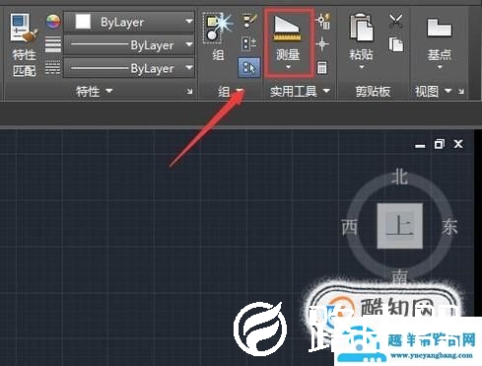Open the bottom ByLayer linetype dropdown
482x366 pixels.
[x=129, y=68]
